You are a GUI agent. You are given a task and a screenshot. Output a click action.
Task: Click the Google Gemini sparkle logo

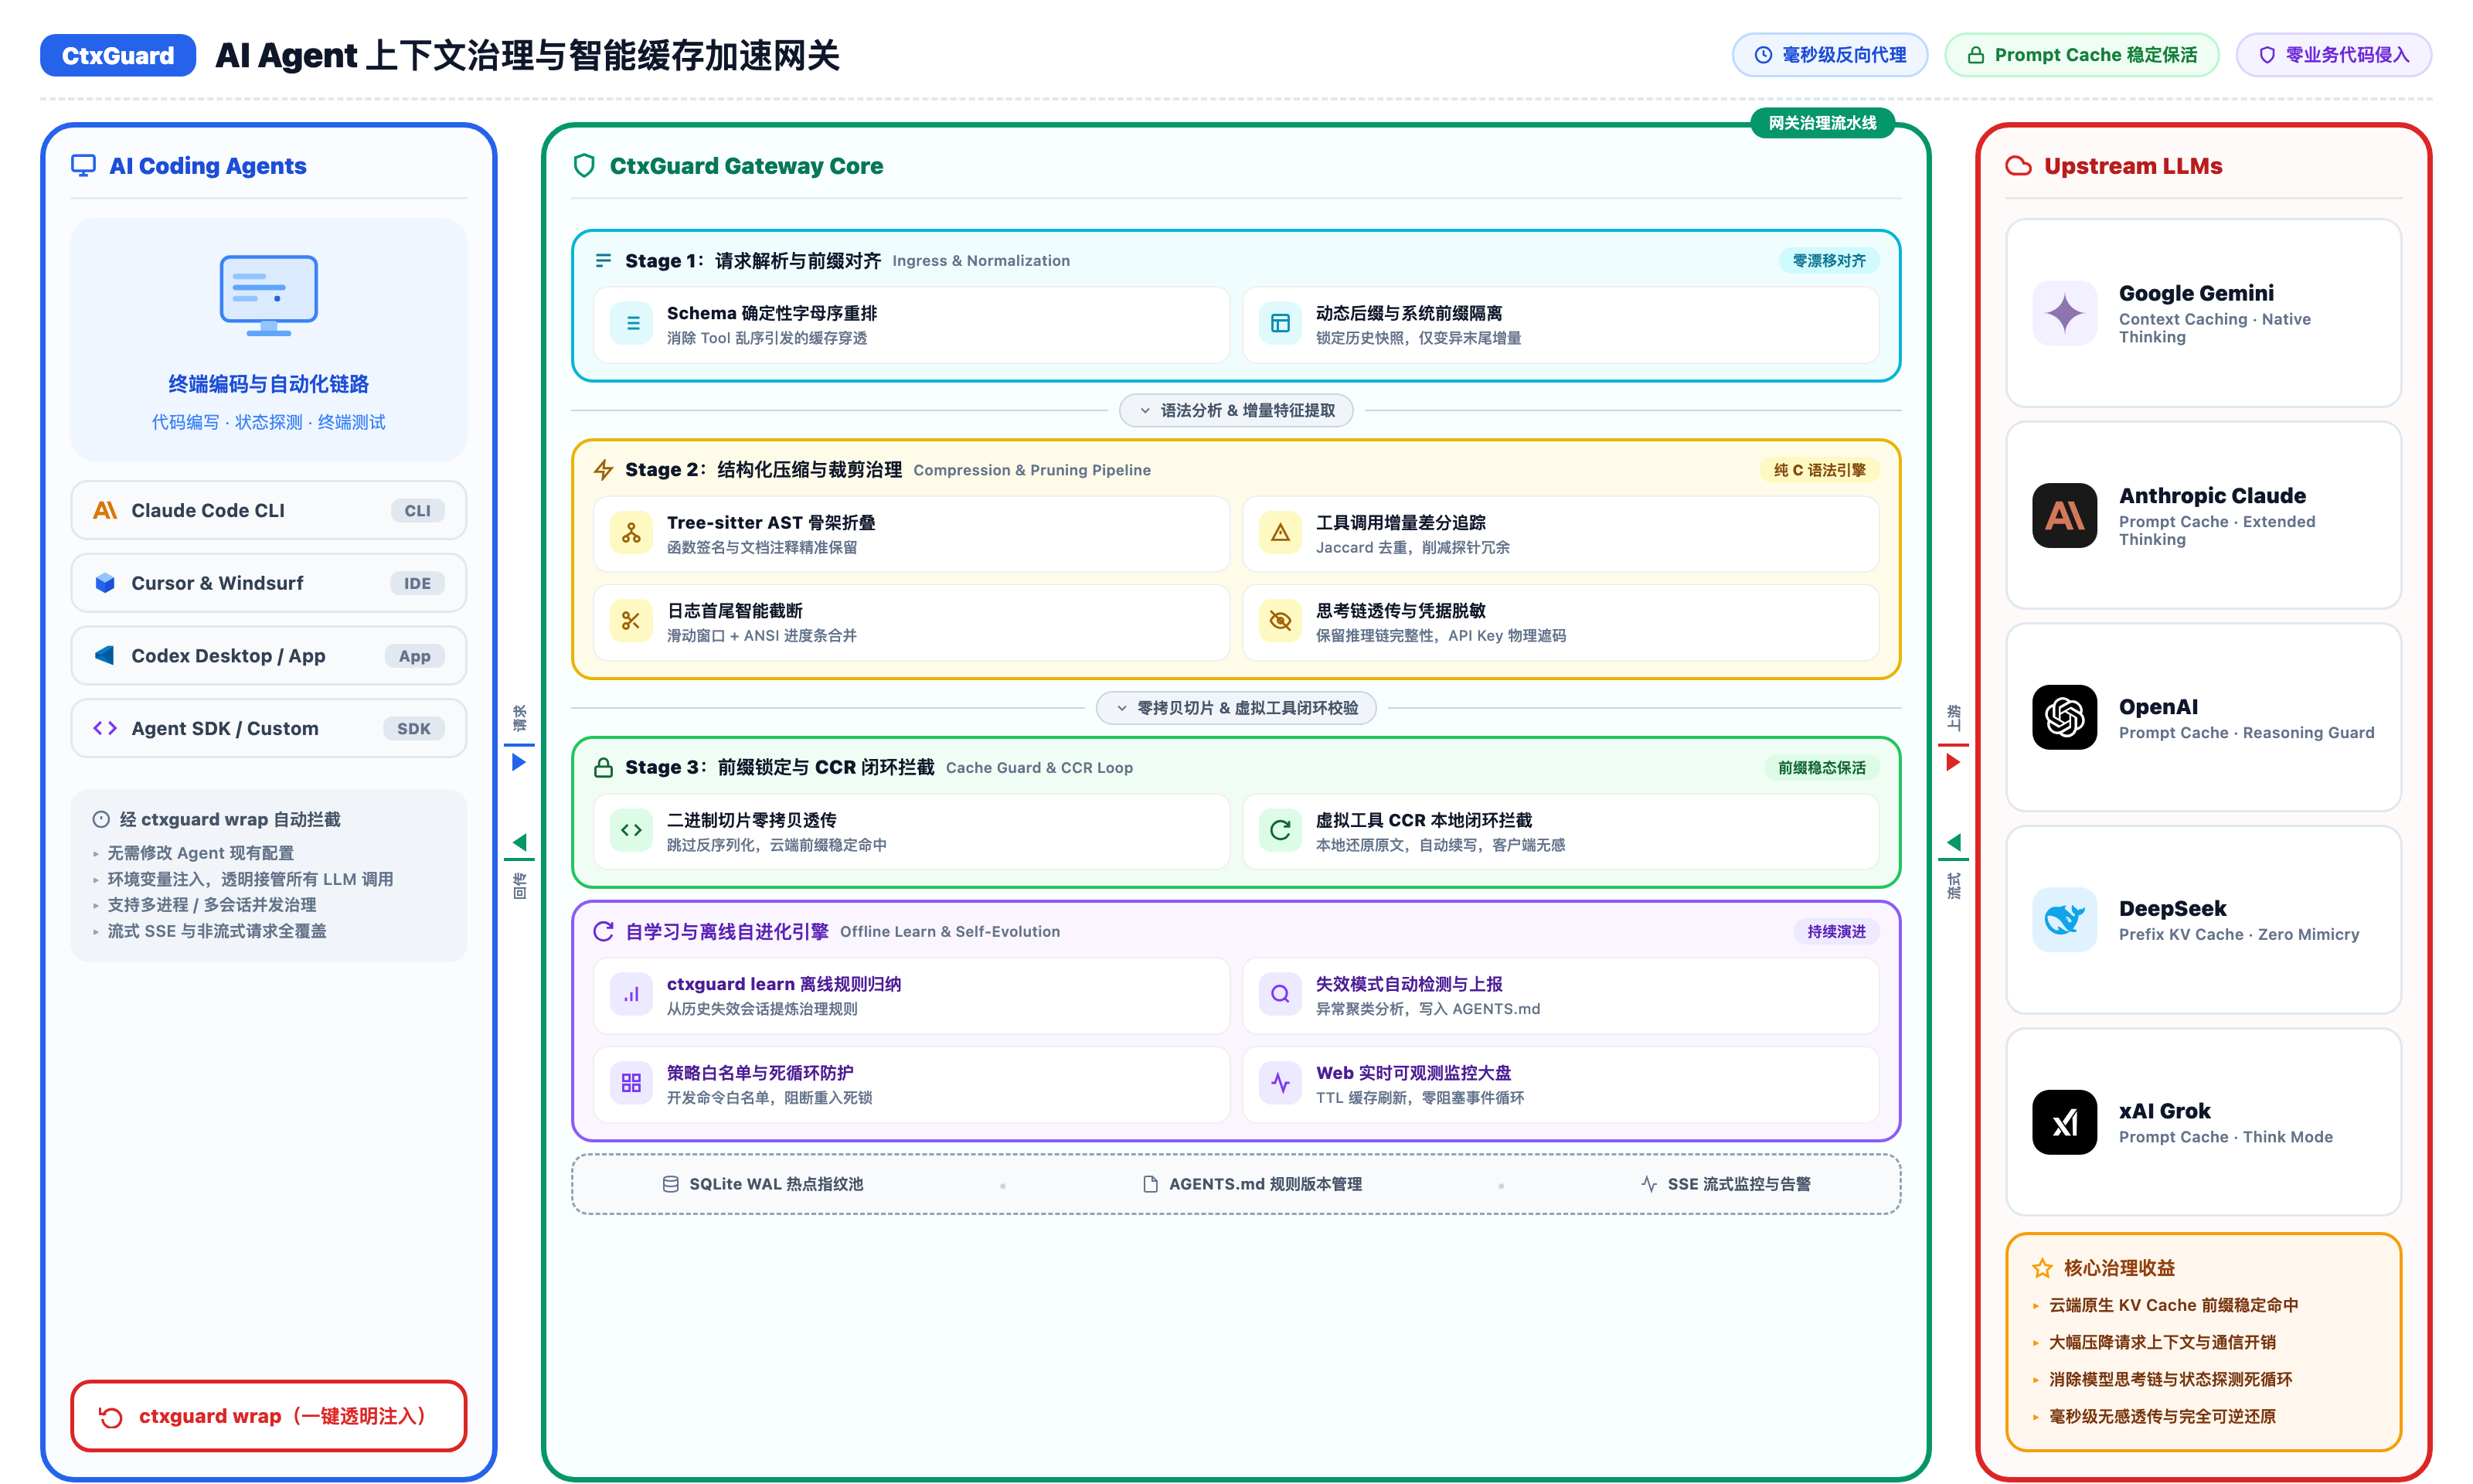(2064, 313)
